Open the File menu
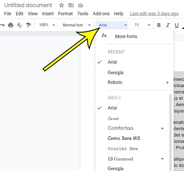The image size is (184, 171). point(8,14)
